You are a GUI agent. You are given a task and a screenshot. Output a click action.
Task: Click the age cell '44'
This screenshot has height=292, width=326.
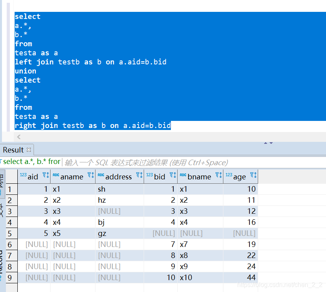pos(240,278)
